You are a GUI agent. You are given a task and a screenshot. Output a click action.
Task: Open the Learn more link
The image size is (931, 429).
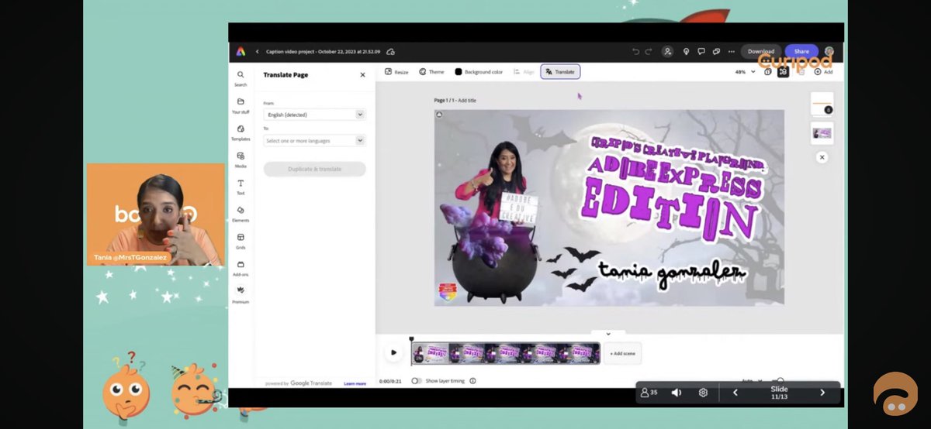tap(355, 383)
